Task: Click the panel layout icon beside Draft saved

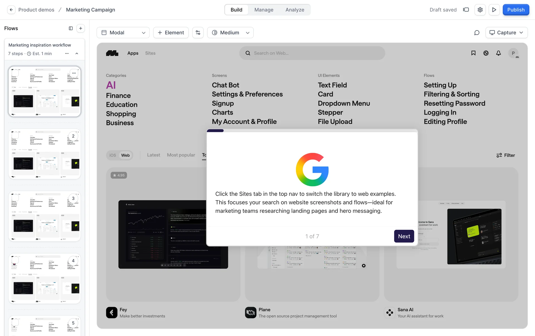Action: [x=466, y=10]
